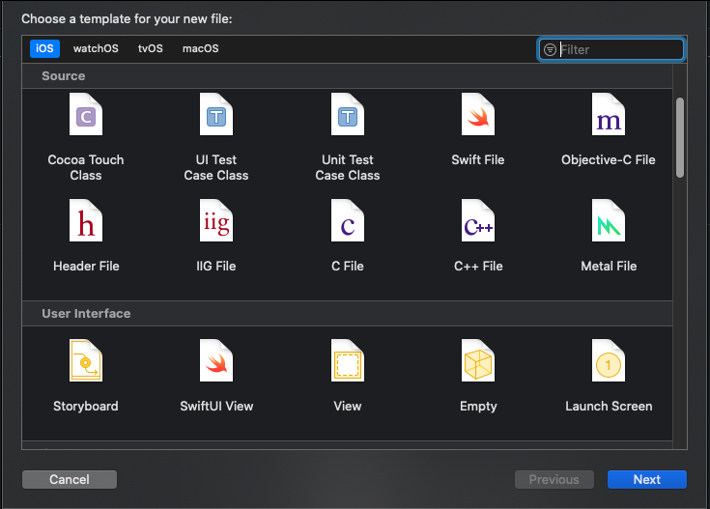
Task: Select the Swift File template icon
Action: pyautogui.click(x=478, y=114)
